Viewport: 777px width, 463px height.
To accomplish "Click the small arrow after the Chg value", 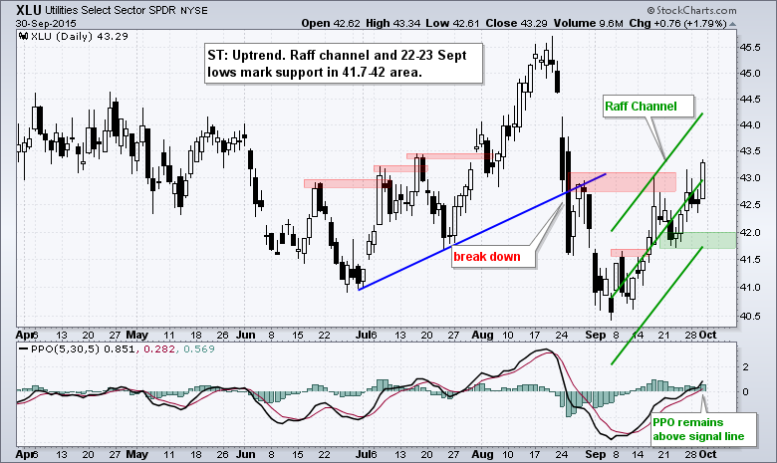I will 733,24.
